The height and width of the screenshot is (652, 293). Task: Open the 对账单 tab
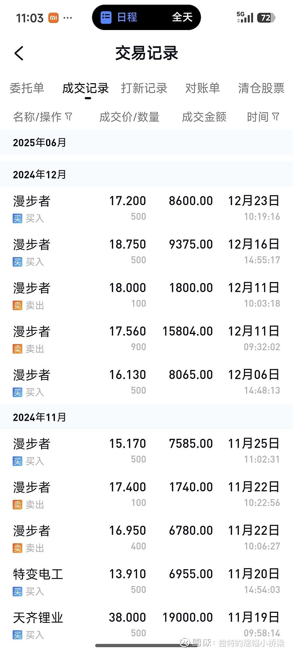pos(203,88)
